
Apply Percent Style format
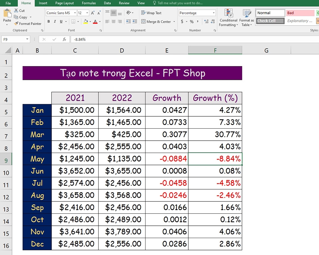click(x=192, y=21)
